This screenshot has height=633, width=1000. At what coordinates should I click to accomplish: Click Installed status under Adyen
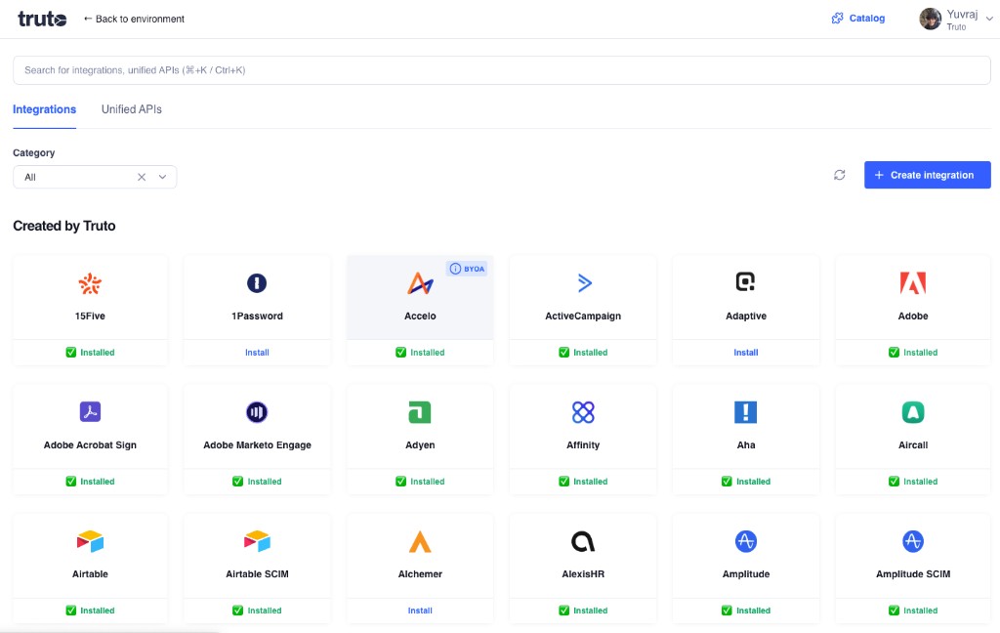pos(420,482)
